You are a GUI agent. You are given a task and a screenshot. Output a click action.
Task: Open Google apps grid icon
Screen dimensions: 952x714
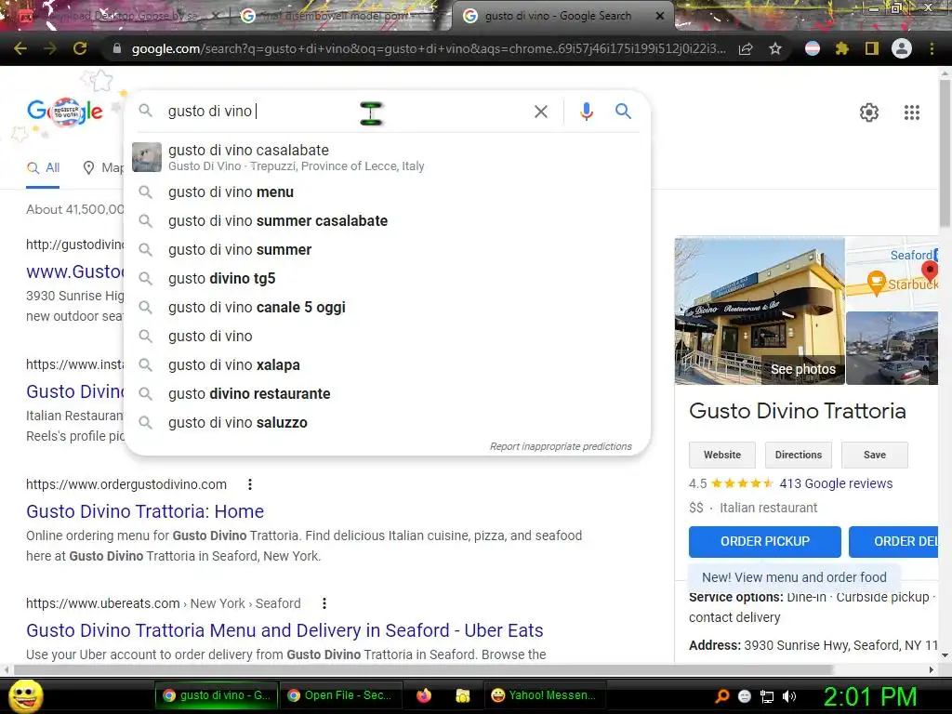(x=911, y=112)
